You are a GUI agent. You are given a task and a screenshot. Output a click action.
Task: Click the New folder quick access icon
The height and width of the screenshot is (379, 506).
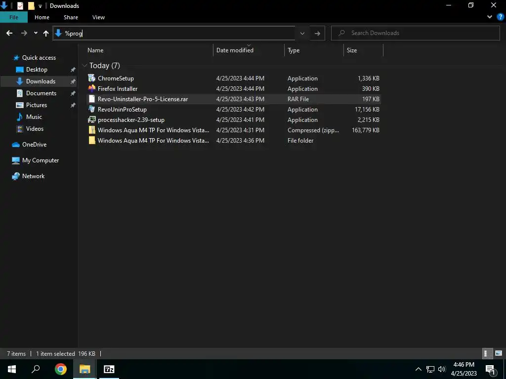31,6
